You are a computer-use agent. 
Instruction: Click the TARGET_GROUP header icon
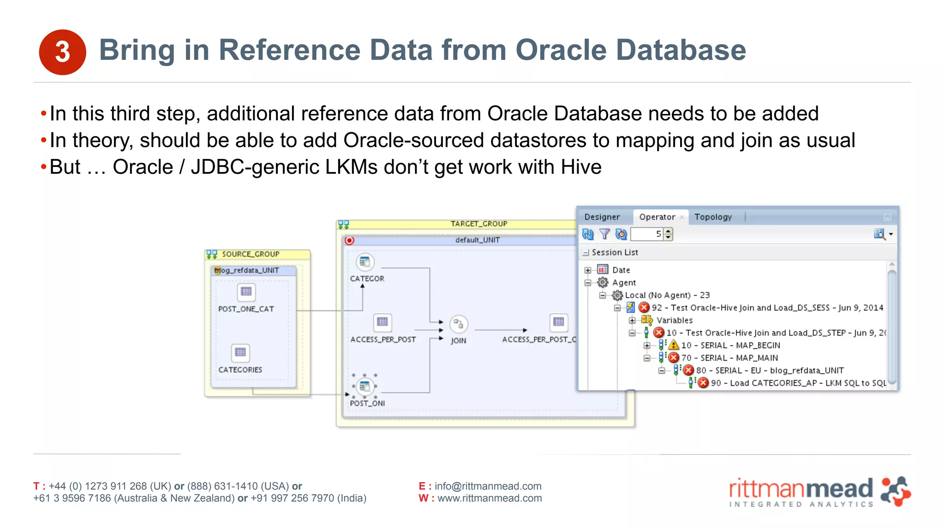pos(344,224)
